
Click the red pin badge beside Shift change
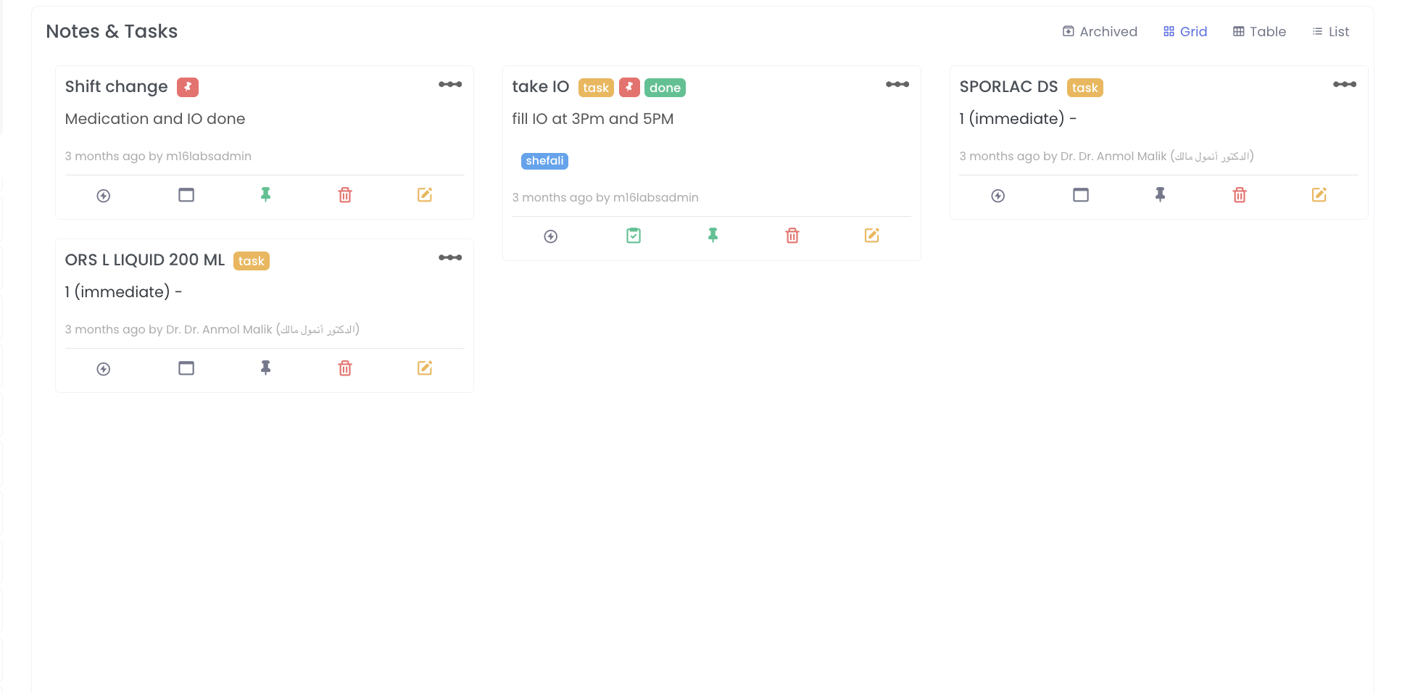point(188,87)
